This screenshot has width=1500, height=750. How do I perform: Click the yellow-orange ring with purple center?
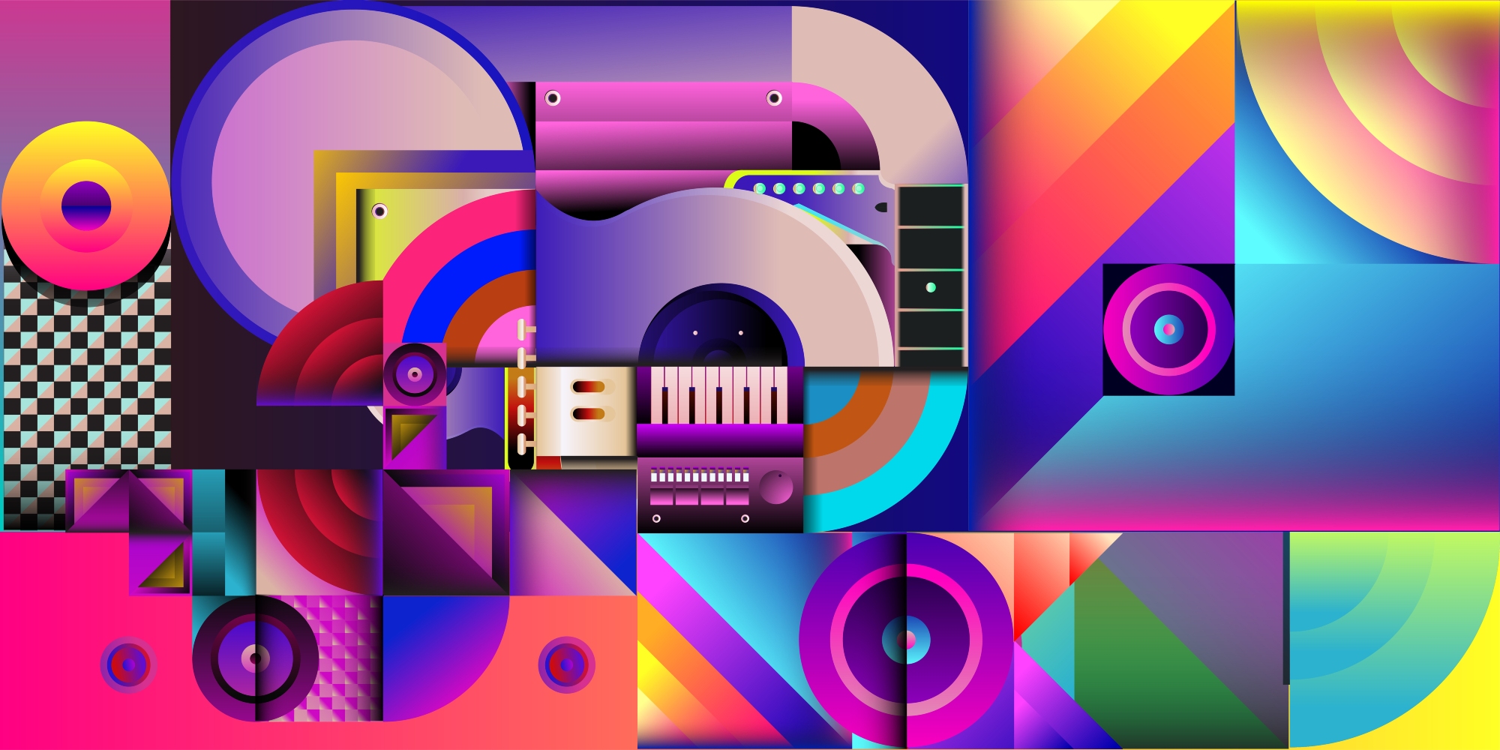85,205
